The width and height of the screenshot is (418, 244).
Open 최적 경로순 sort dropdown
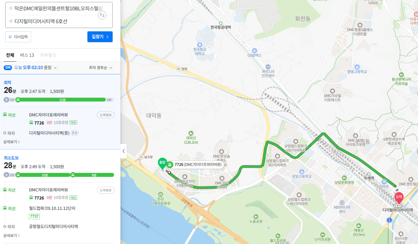101,68
